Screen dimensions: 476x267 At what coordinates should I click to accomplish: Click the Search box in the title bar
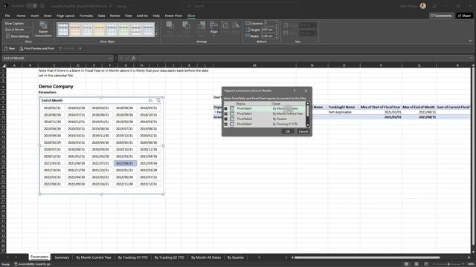pyautogui.click(x=239, y=6)
